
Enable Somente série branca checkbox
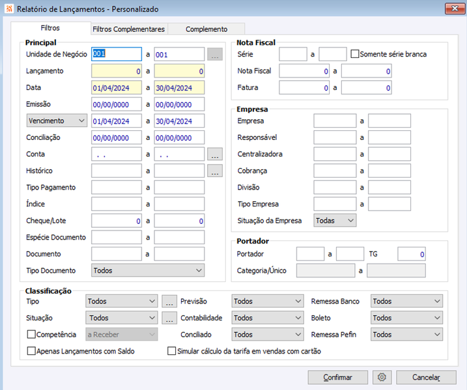354,54
